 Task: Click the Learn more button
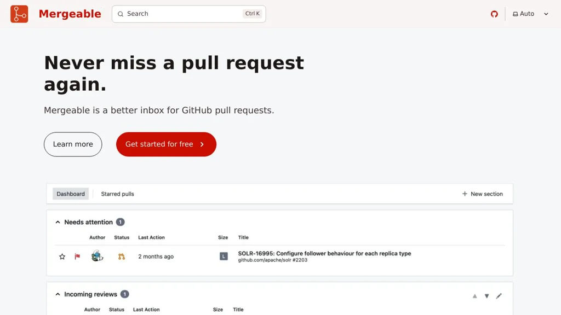click(73, 144)
